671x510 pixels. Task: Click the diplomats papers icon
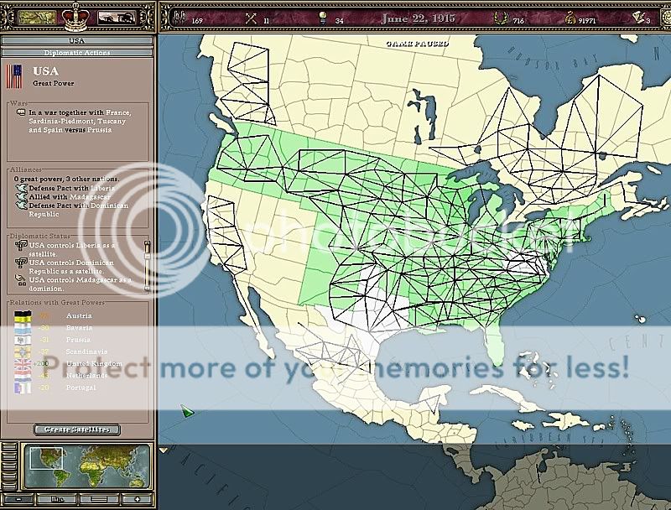638,18
